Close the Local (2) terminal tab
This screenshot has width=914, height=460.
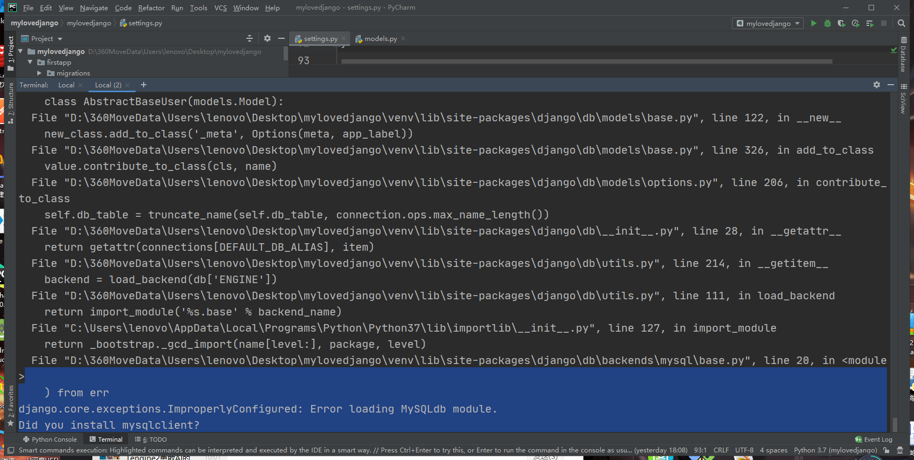pyautogui.click(x=127, y=85)
